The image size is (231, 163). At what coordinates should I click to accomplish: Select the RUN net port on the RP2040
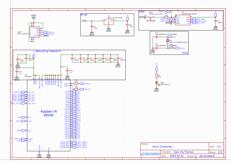[x=21, y=131]
